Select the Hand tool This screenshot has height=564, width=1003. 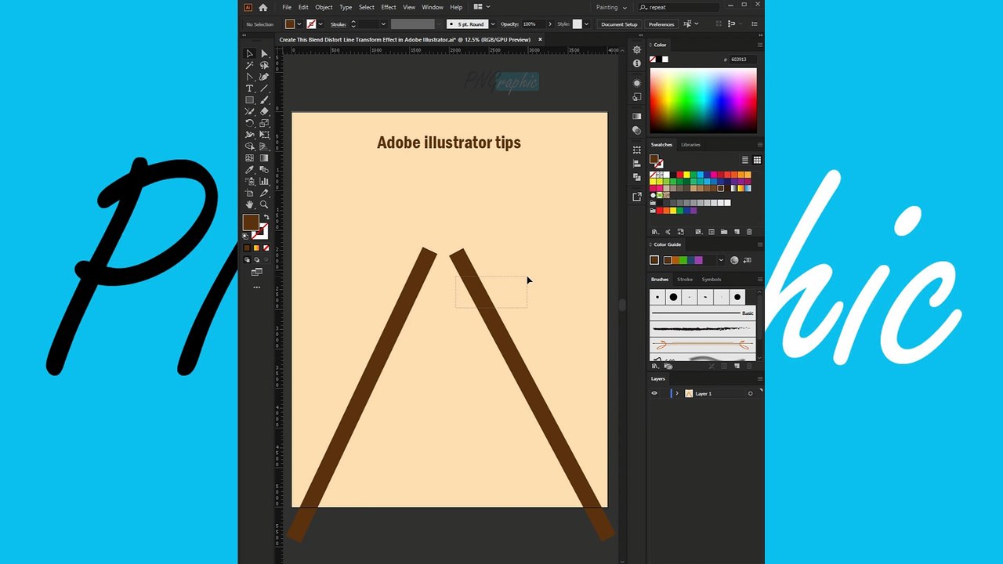pos(249,204)
